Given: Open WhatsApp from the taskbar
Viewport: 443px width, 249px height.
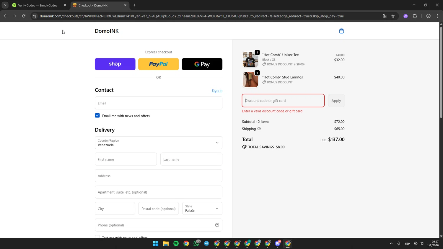Looking at the screenshot, I should pyautogui.click(x=196, y=243).
